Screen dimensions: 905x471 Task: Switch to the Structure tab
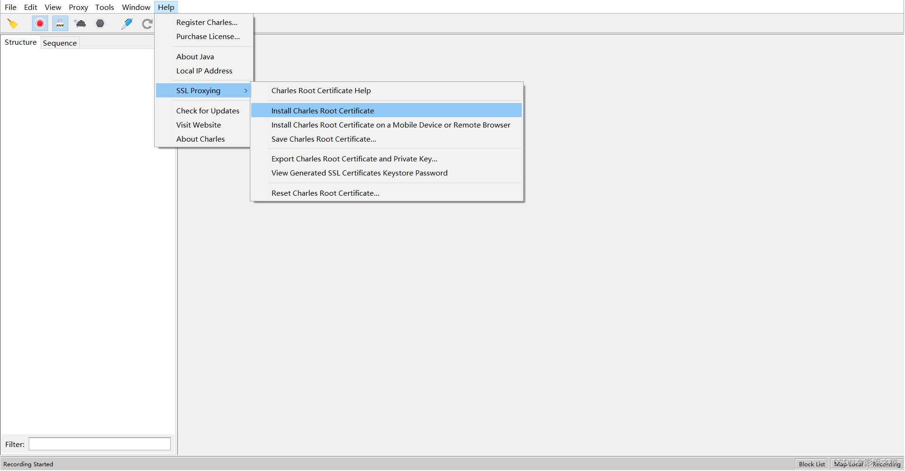pos(21,42)
